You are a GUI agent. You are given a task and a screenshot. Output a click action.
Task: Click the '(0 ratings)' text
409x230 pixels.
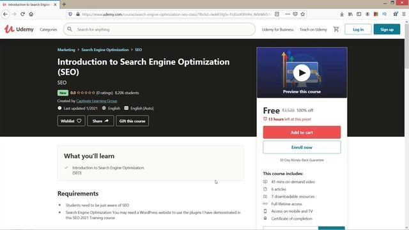(x=104, y=93)
